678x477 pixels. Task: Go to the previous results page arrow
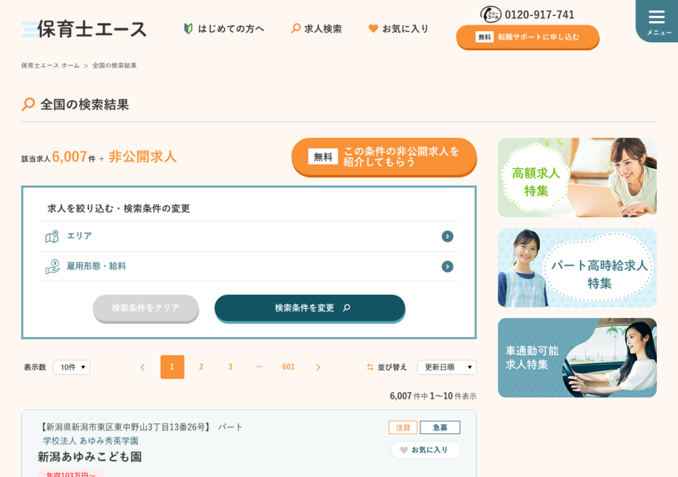(142, 367)
